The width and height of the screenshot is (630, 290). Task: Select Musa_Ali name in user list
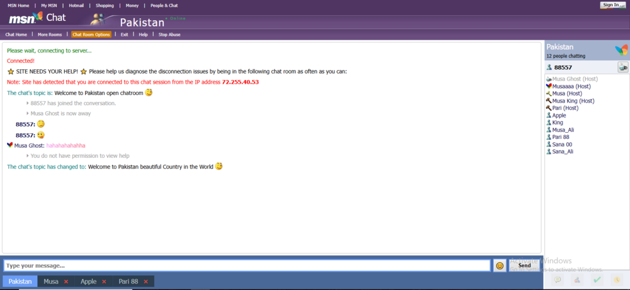click(563, 130)
